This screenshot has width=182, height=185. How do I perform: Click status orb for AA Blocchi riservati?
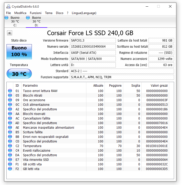[x=10, y=114]
